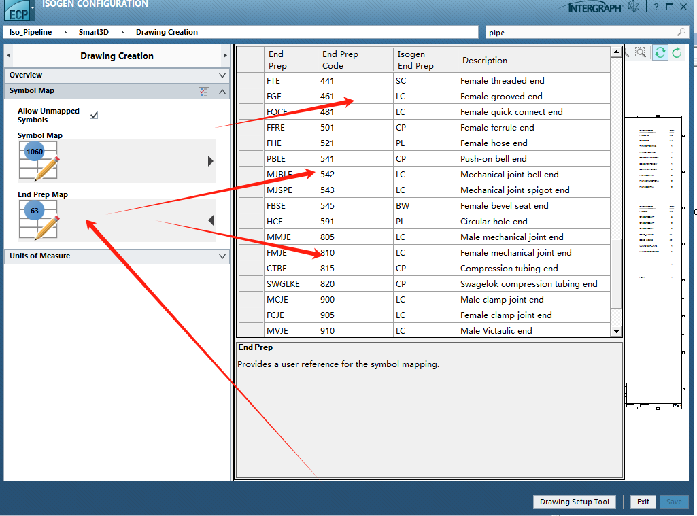Open dropdown arrow after Iso_Pipeline breadcrumb

click(65, 32)
